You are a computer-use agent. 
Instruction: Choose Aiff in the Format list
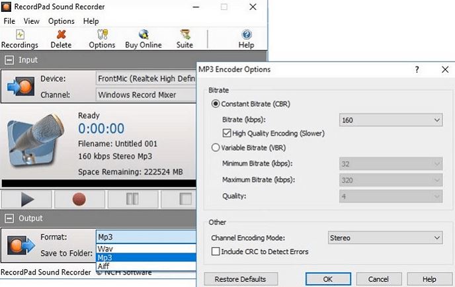point(146,266)
